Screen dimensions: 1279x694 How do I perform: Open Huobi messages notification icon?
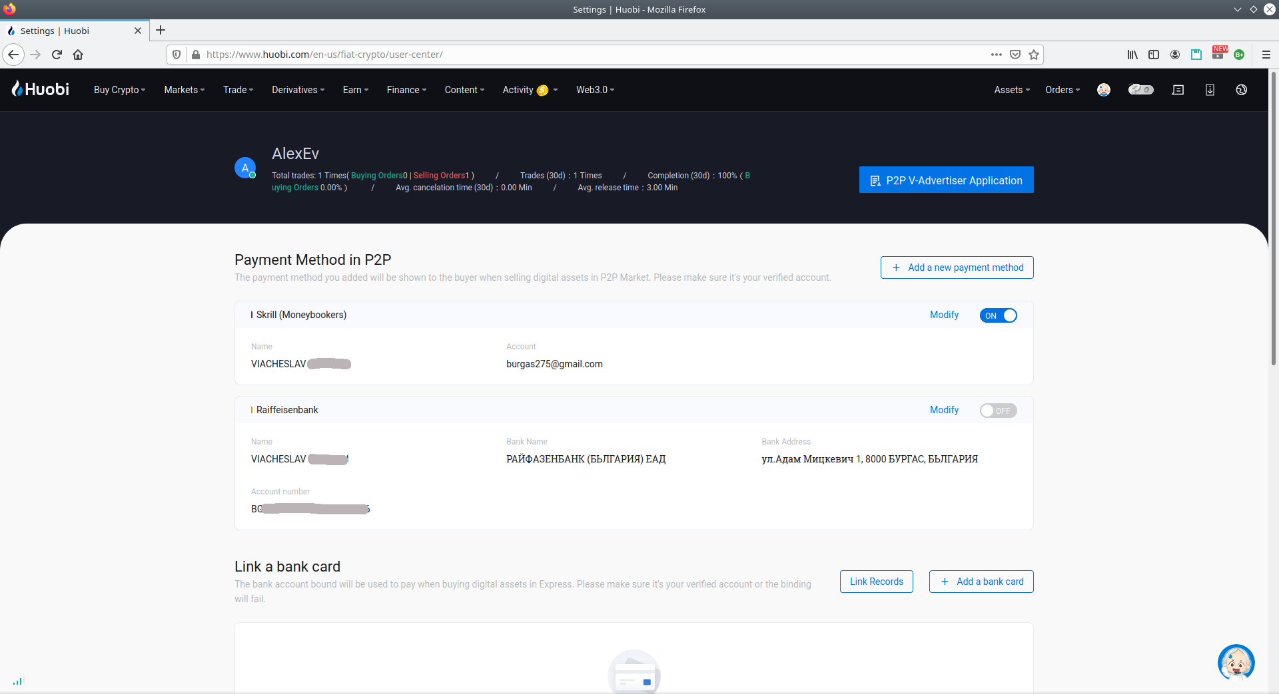point(1178,90)
